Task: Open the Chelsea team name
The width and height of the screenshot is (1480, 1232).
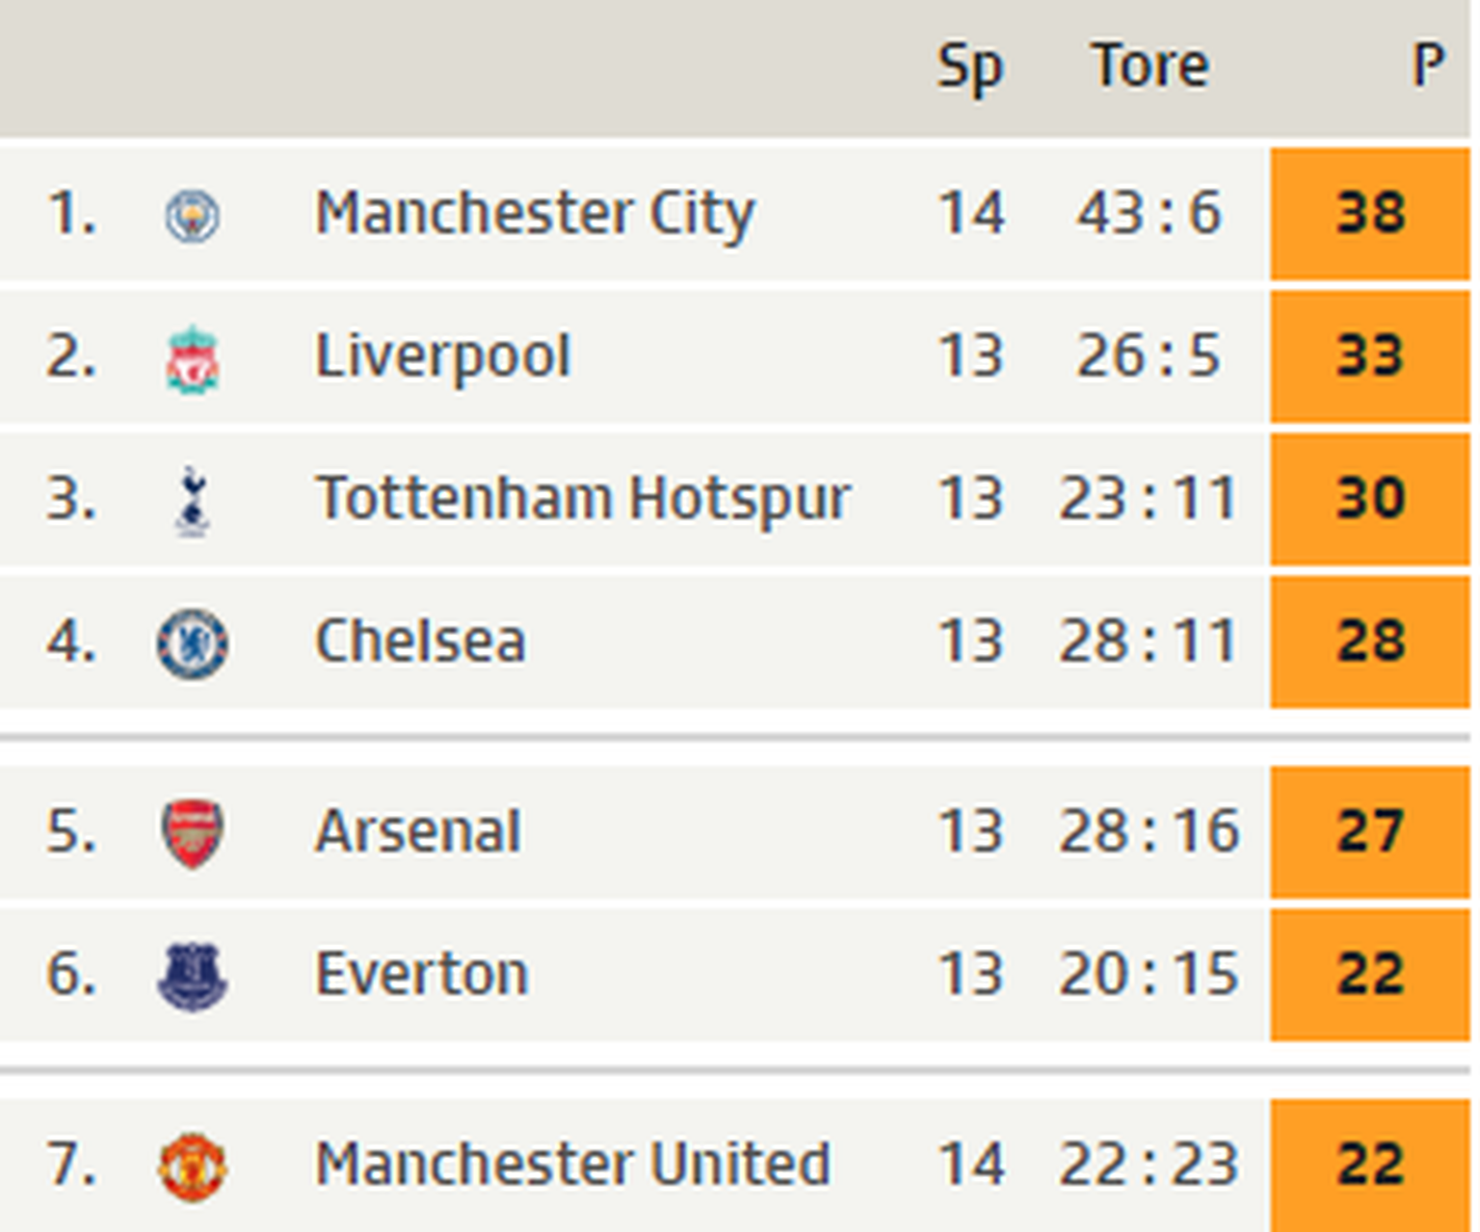Action: (x=420, y=641)
